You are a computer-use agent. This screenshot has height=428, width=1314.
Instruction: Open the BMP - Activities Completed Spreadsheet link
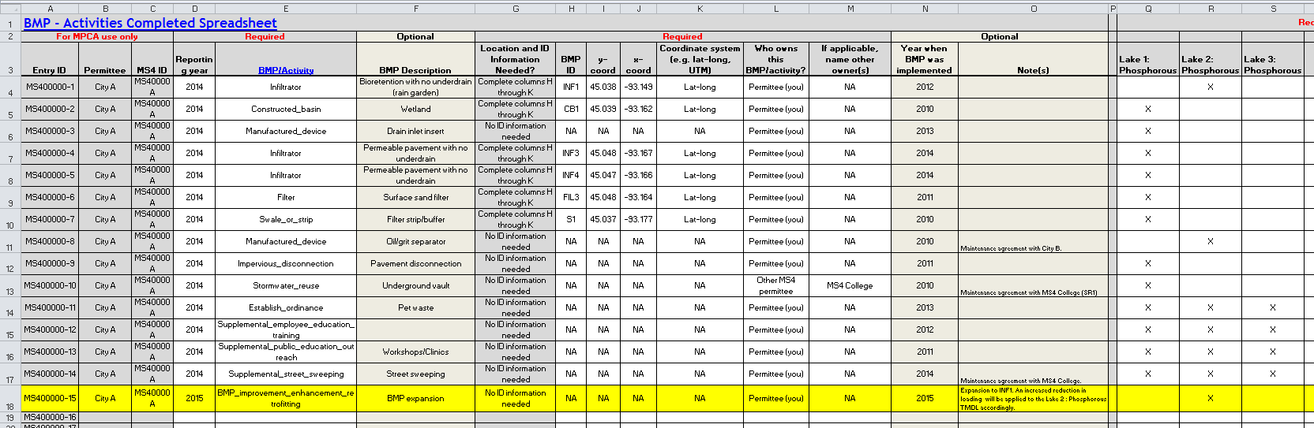pyautogui.click(x=150, y=23)
